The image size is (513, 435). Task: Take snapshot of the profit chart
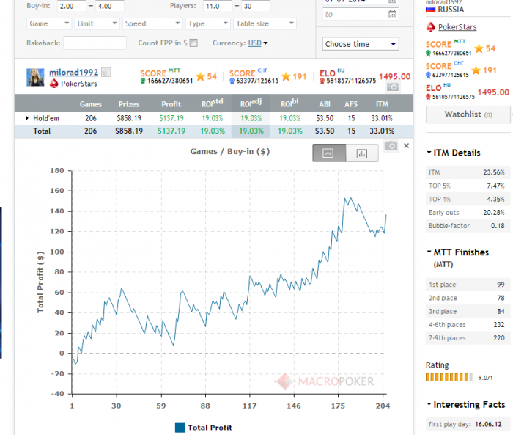point(391,145)
